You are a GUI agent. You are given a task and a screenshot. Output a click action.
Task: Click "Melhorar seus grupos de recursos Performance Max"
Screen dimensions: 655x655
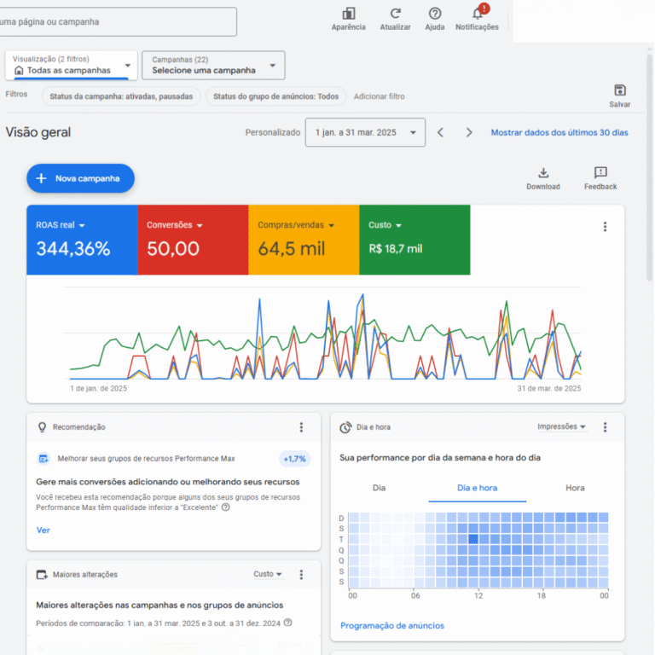146,459
